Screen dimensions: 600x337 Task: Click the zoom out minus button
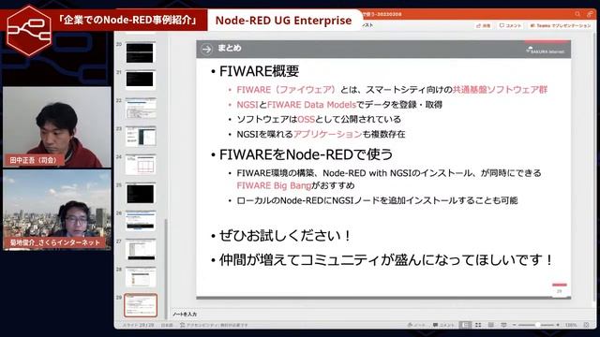[515, 325]
